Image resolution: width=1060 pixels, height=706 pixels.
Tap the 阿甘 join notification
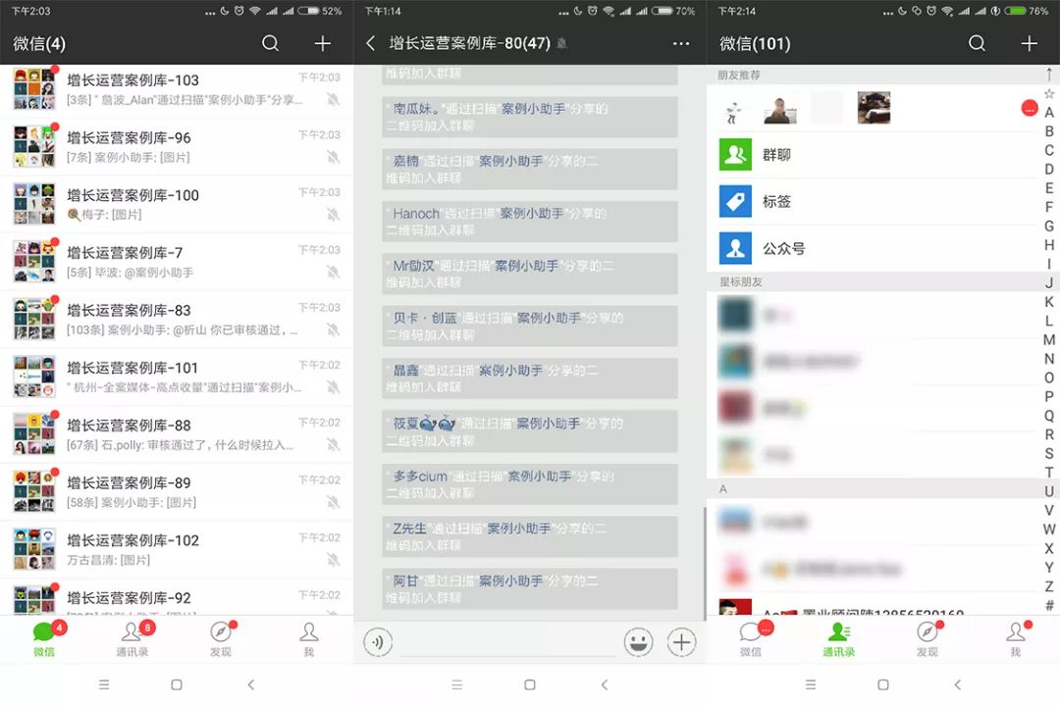(530, 588)
